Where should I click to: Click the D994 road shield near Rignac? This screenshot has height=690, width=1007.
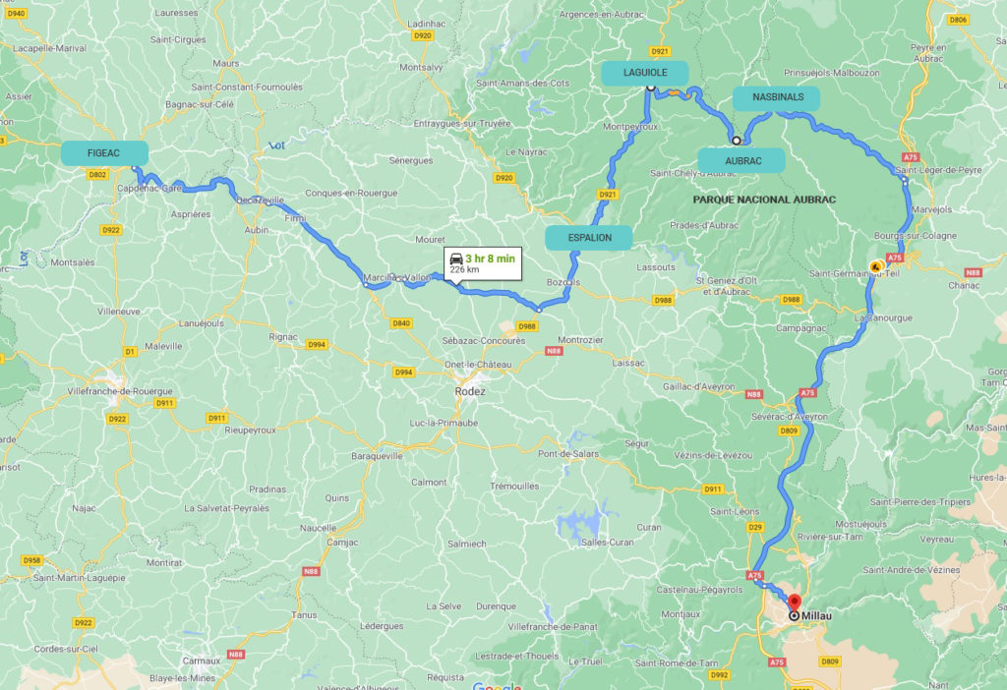(x=317, y=345)
